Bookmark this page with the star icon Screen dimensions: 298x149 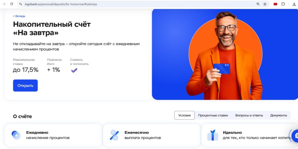click(x=265, y=4)
